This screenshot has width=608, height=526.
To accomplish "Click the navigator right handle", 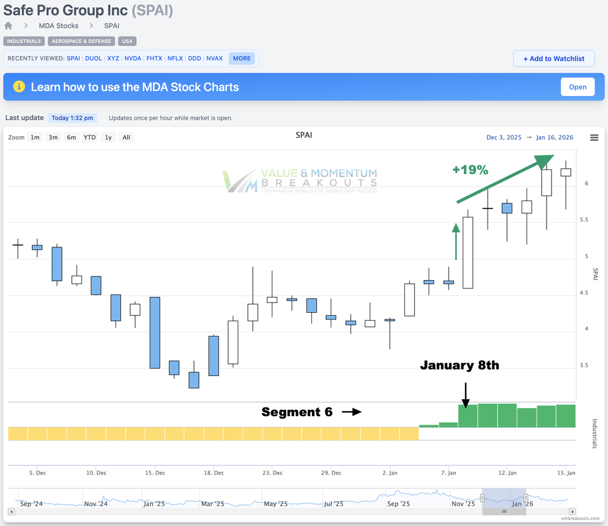I will 526,498.
